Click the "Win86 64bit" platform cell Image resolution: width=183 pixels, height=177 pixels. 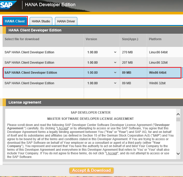pos(158,73)
